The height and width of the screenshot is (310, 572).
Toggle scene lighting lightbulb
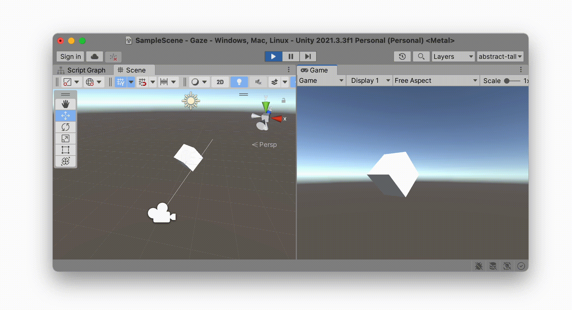(239, 82)
